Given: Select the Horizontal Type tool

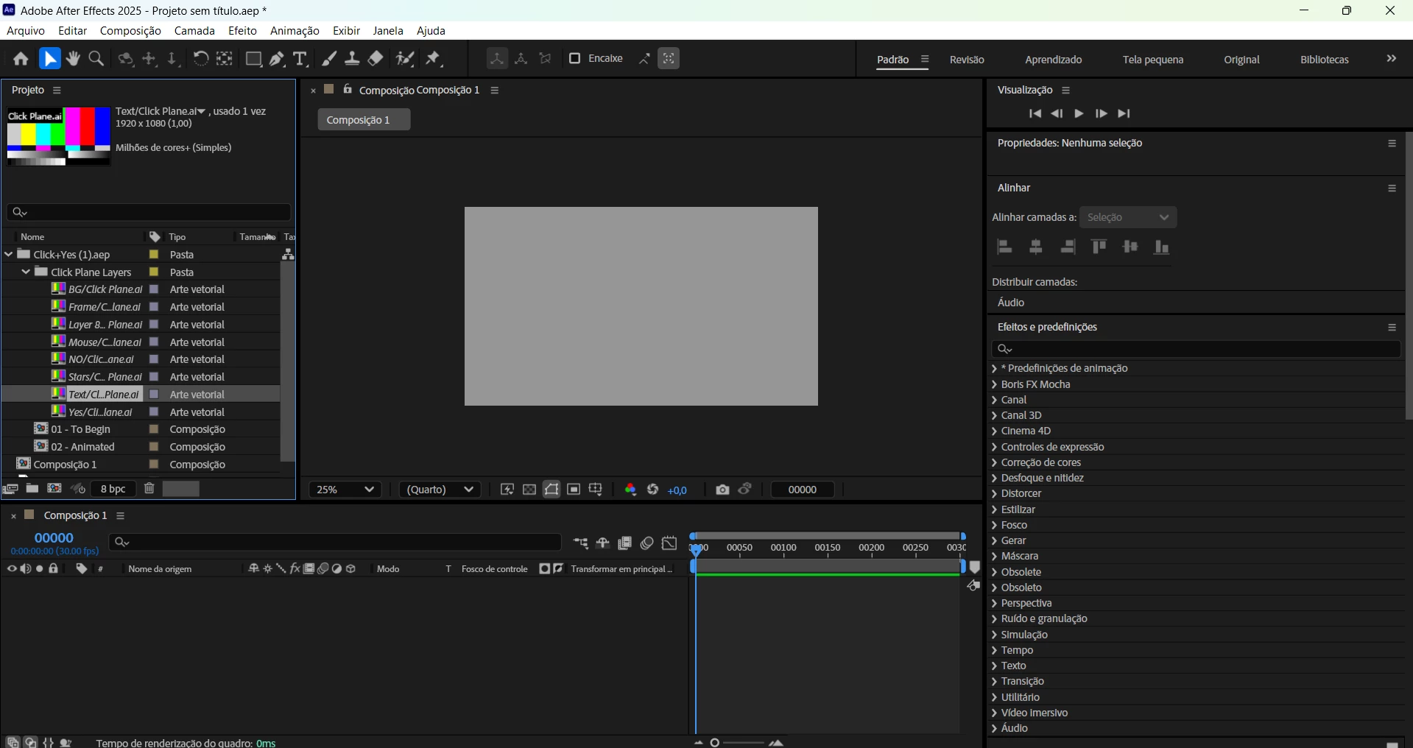Looking at the screenshot, I should click(300, 59).
